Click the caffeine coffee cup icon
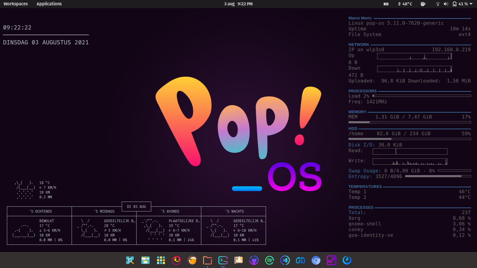The height and width of the screenshot is (268, 477). pyautogui.click(x=423, y=4)
